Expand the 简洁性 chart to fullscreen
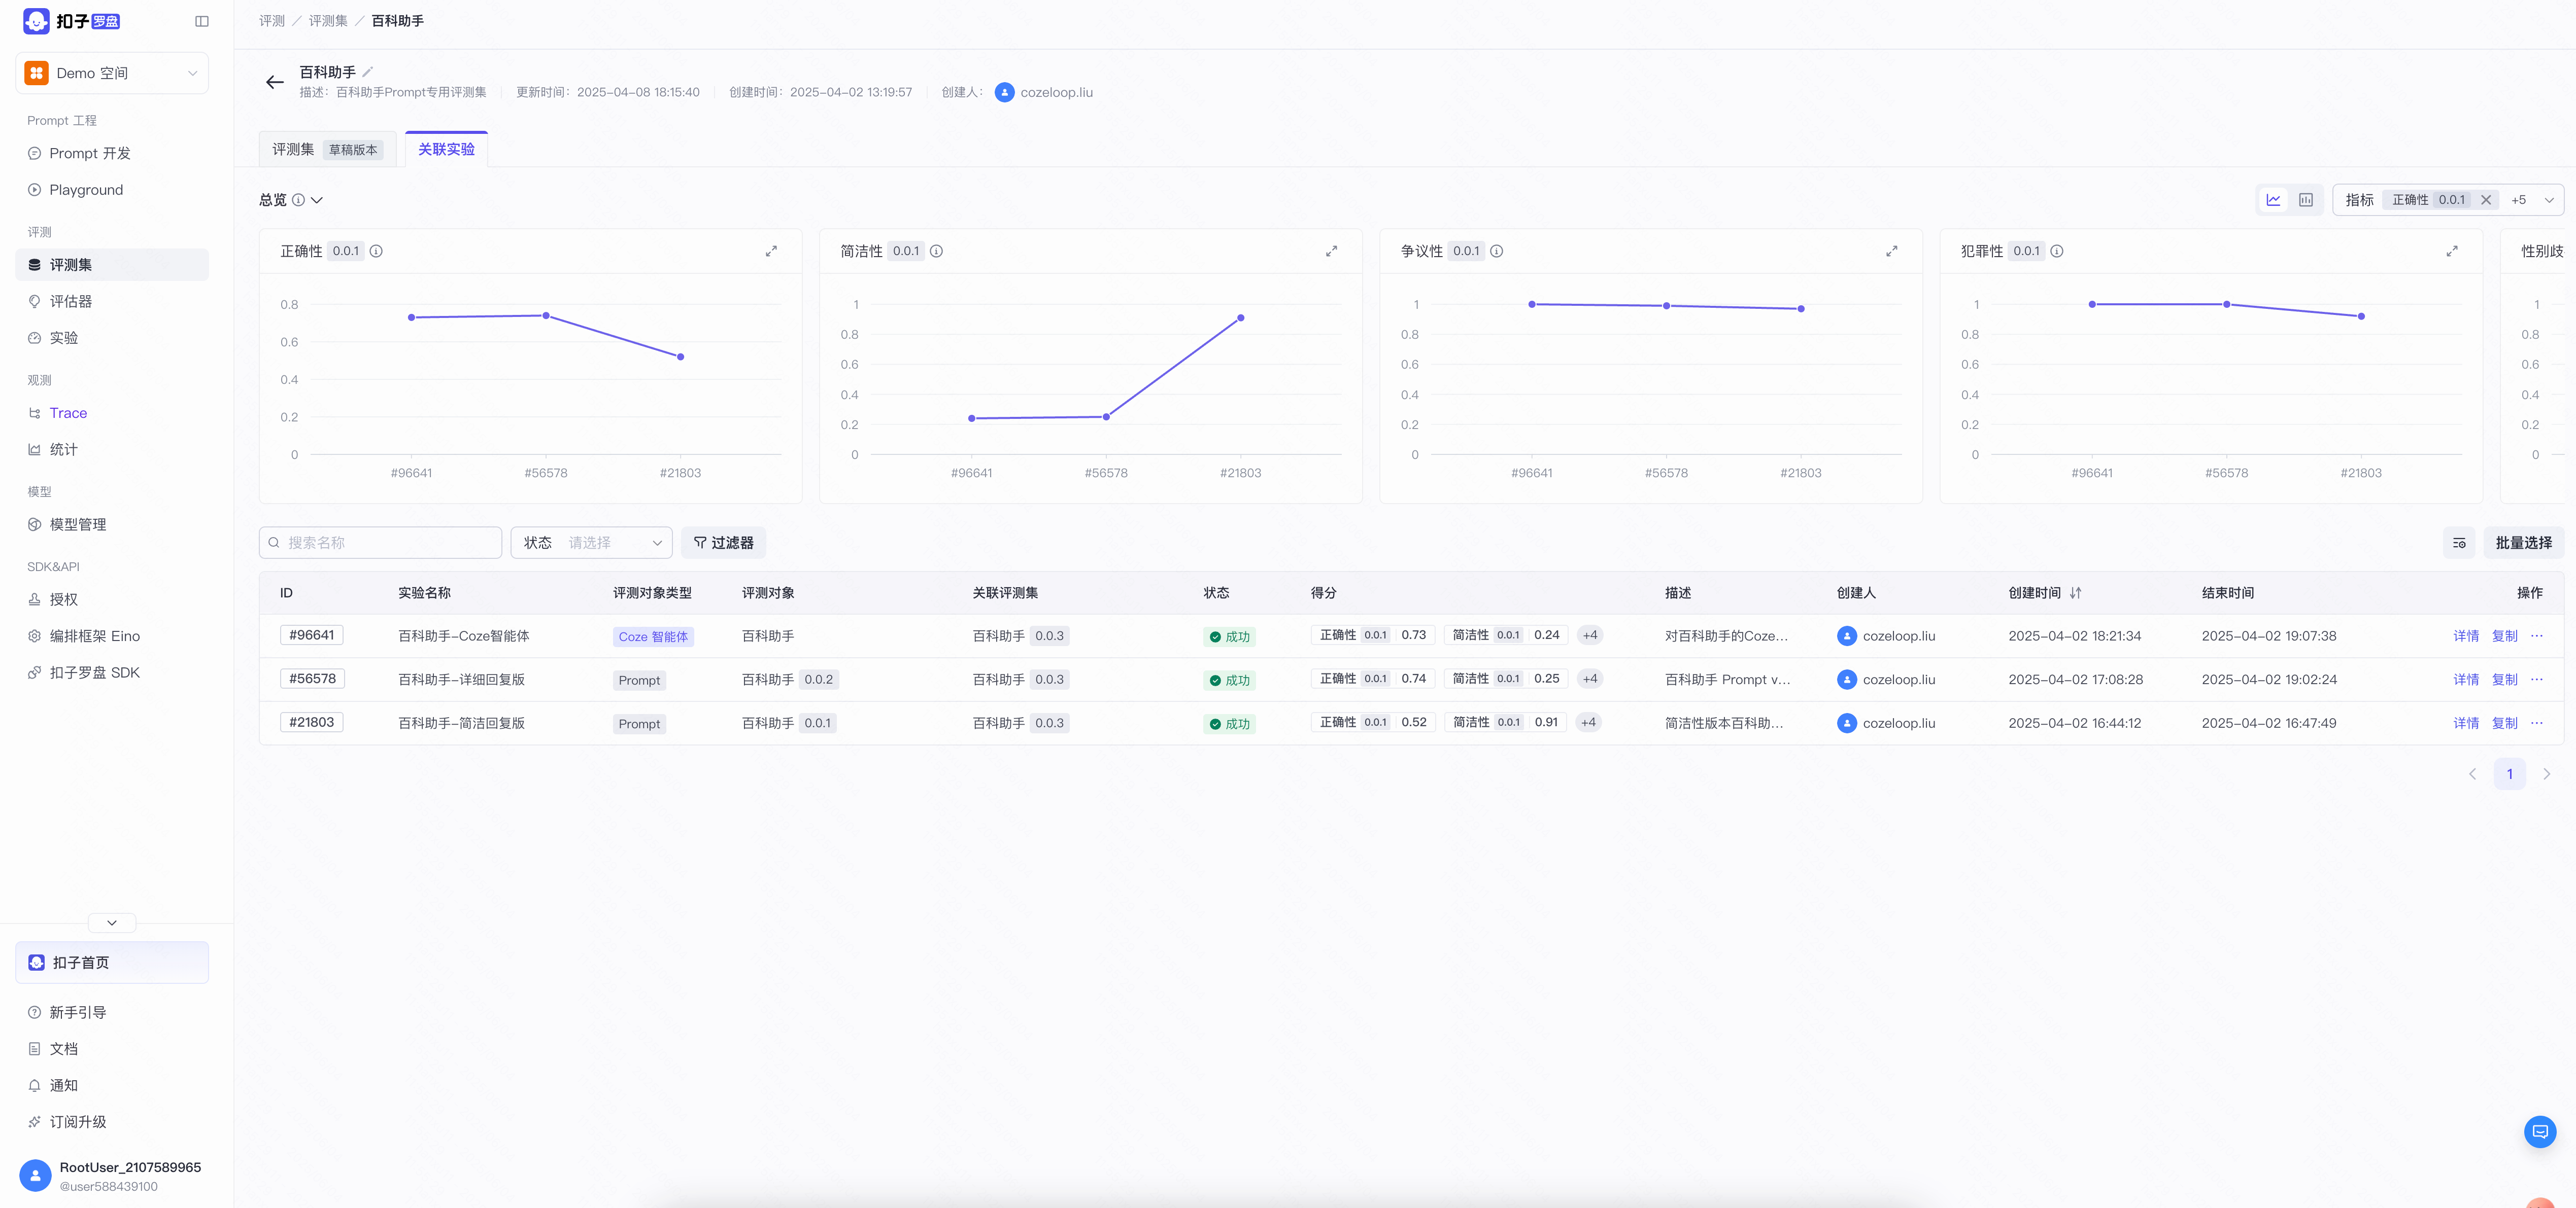The image size is (2576, 1208). click(1331, 252)
